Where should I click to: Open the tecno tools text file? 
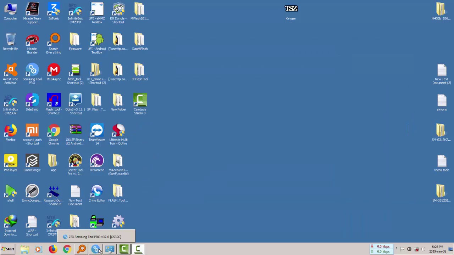pyautogui.click(x=442, y=163)
